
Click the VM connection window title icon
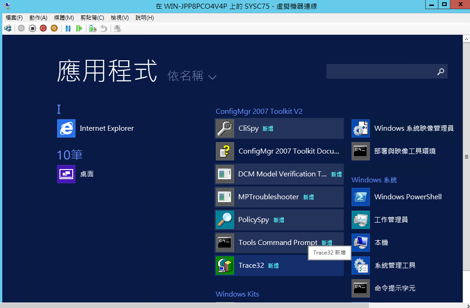(6, 6)
